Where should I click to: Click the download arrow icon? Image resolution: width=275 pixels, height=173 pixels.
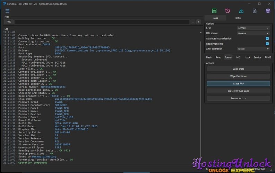(x=241, y=11)
